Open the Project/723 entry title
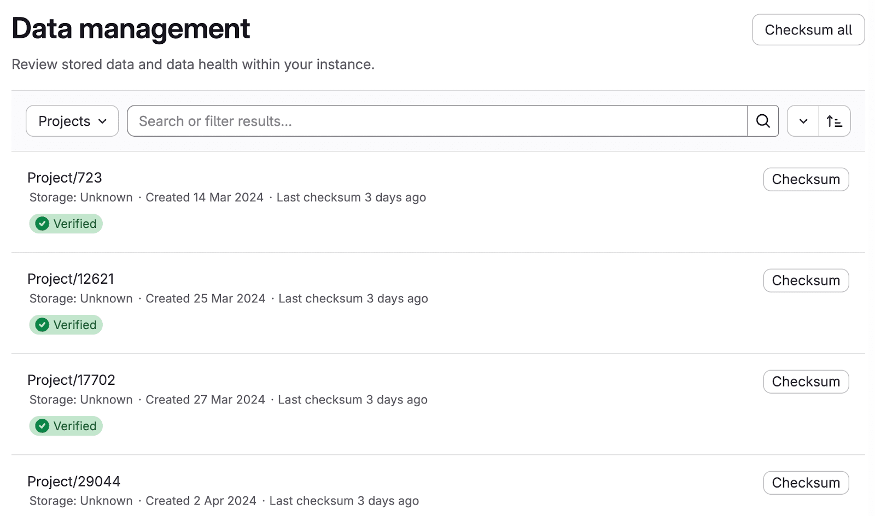The image size is (875, 516). coord(65,178)
